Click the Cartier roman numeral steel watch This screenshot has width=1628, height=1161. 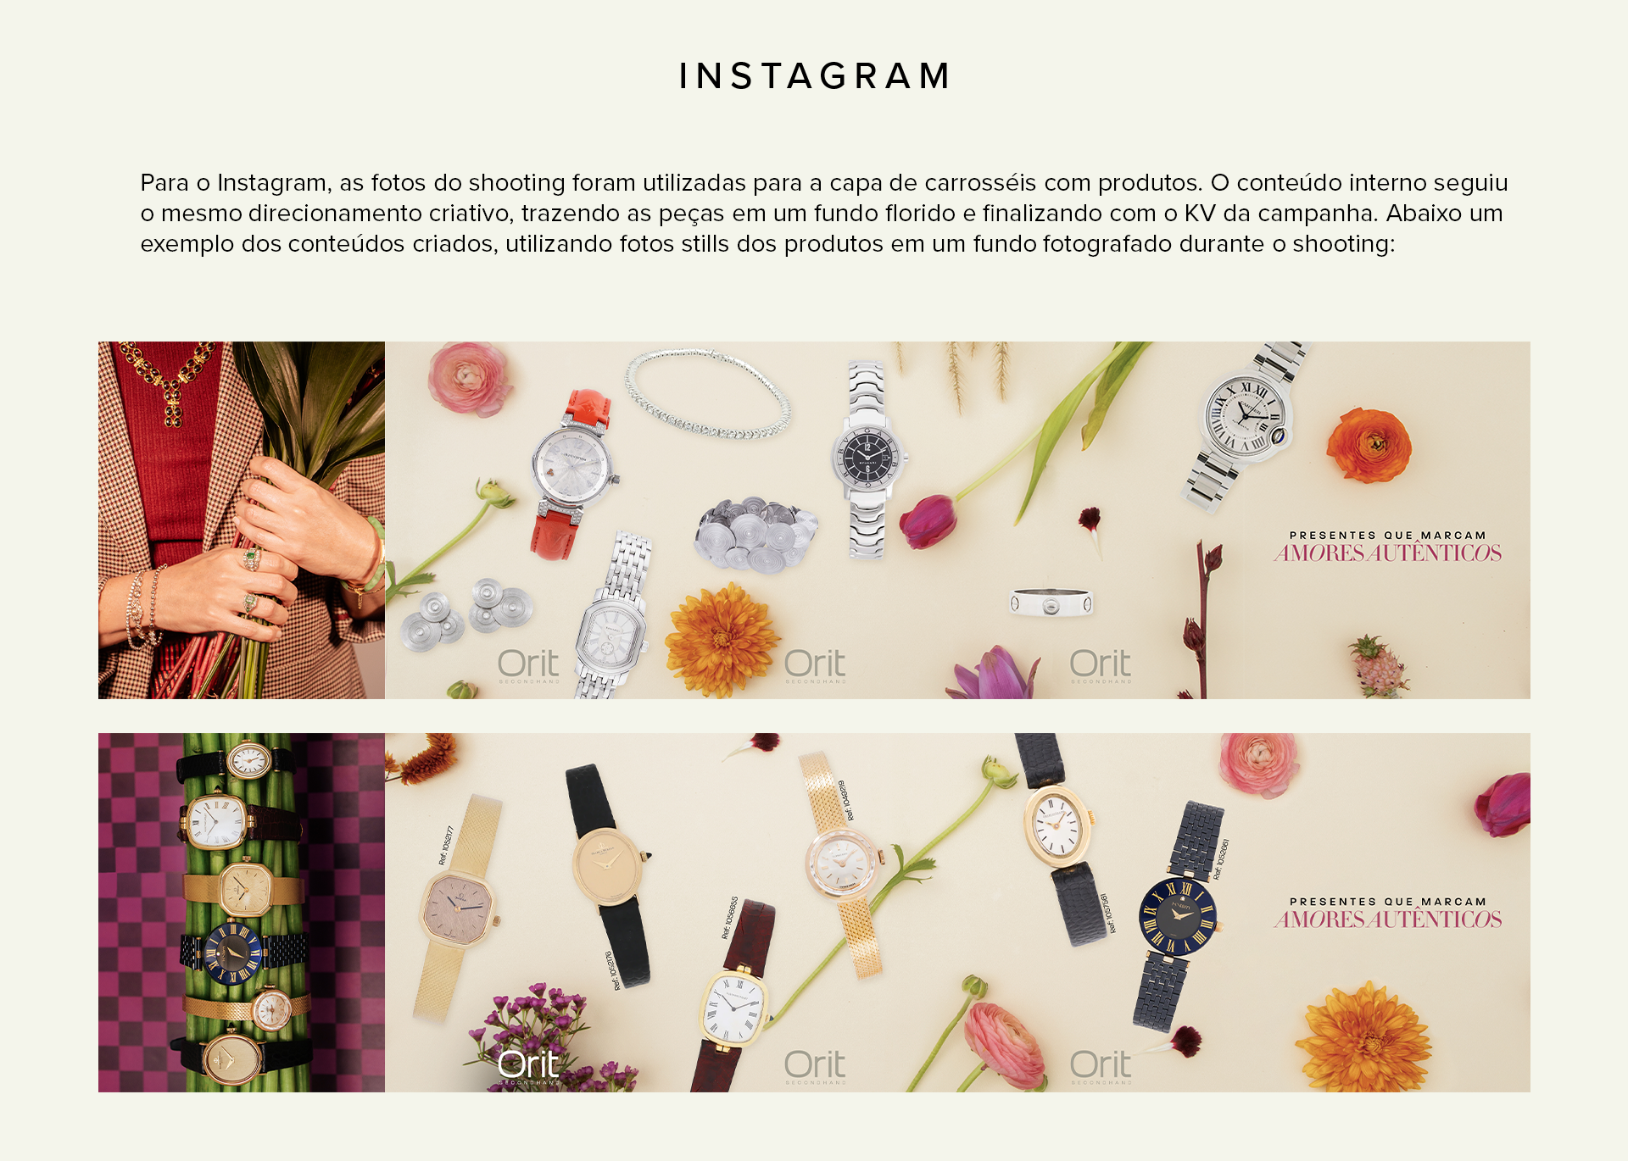pyautogui.click(x=1246, y=424)
